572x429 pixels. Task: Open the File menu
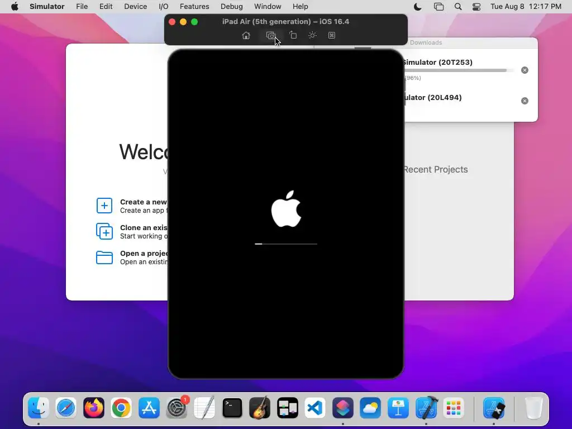(82, 7)
